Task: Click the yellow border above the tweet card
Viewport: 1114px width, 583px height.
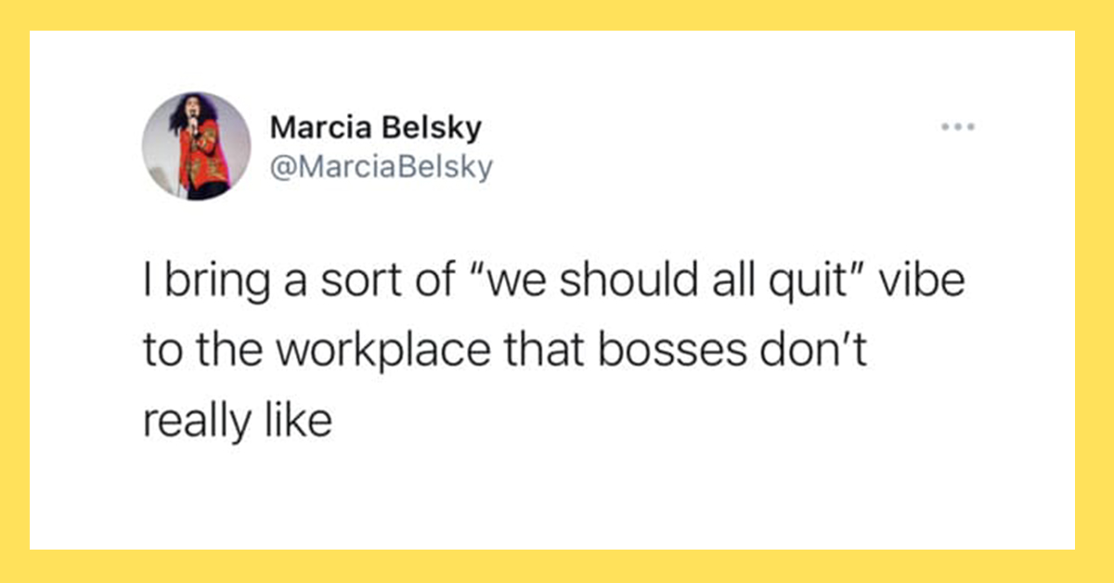Action: [x=557, y=16]
